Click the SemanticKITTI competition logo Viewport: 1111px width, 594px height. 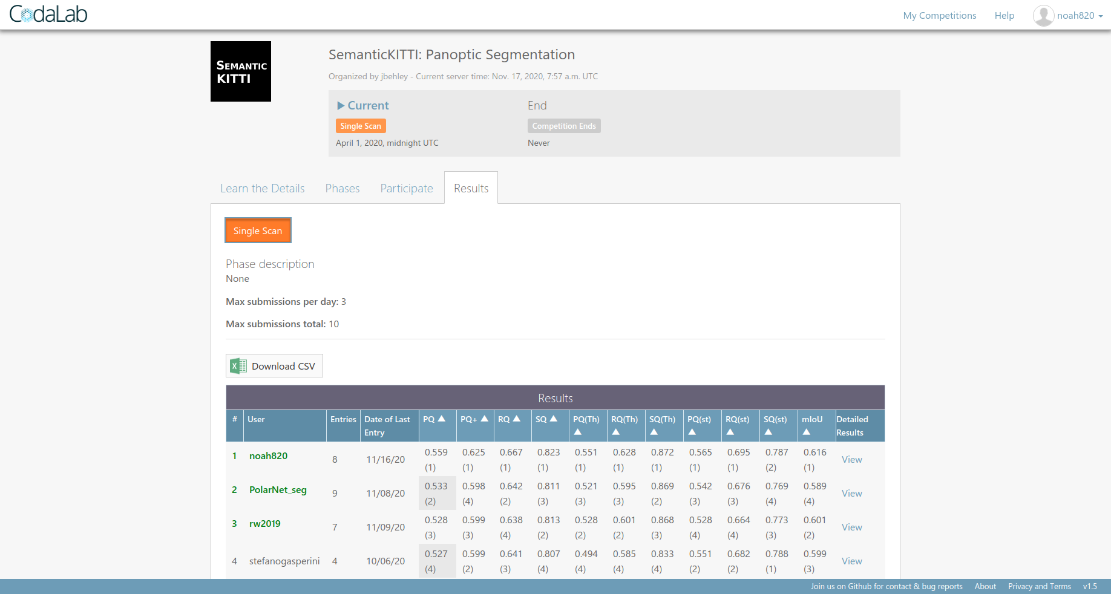(x=241, y=71)
